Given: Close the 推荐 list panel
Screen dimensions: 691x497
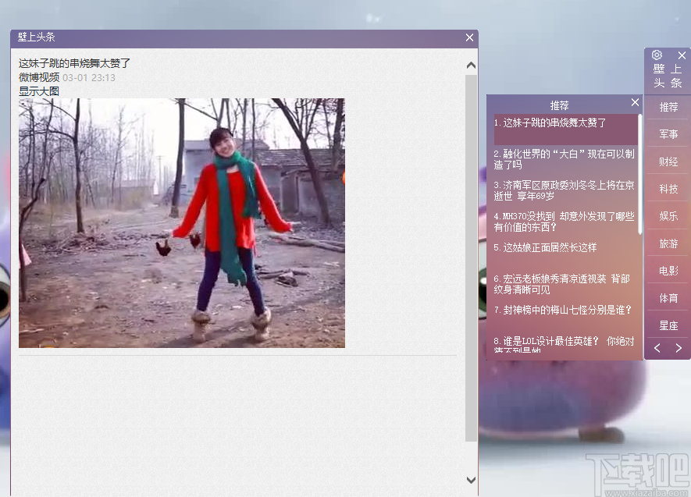Looking at the screenshot, I should click(635, 102).
